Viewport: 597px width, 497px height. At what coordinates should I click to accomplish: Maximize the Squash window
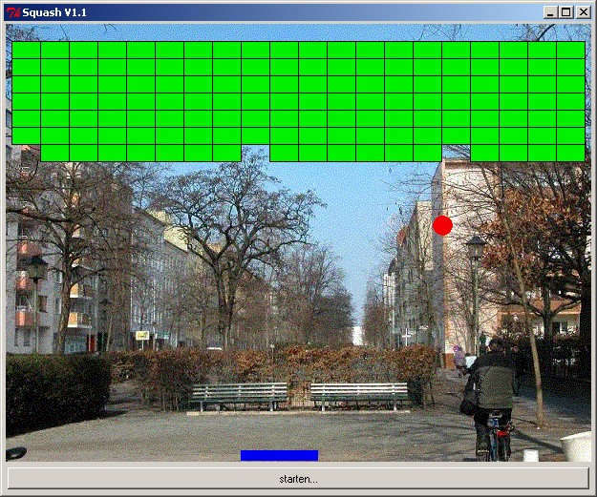(566, 11)
